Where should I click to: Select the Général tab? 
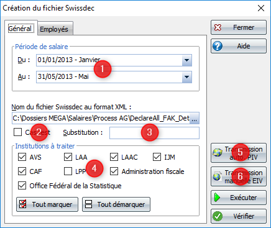20,29
